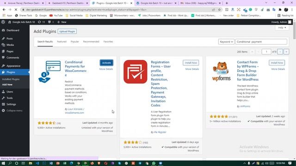The width and height of the screenshot is (296, 166).
Task: Bookmark this page with the star icon
Action: (219, 10)
